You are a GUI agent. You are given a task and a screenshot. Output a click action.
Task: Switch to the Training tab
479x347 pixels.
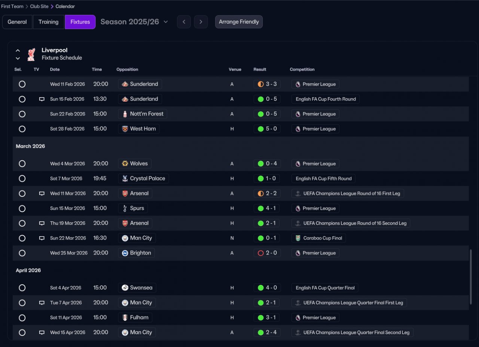click(x=49, y=22)
